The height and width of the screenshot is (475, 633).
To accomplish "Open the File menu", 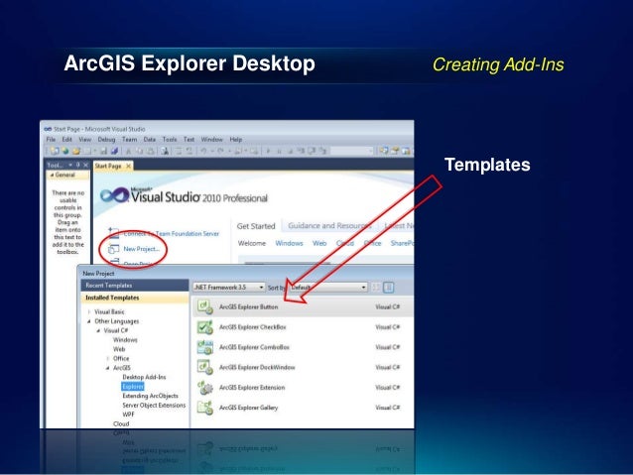I will coord(51,139).
